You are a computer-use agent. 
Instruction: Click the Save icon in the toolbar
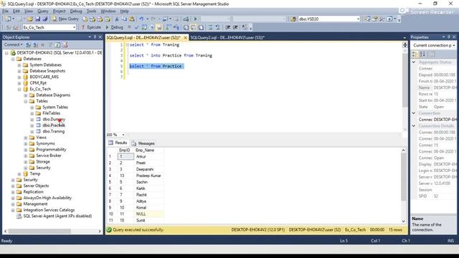coord(38,19)
